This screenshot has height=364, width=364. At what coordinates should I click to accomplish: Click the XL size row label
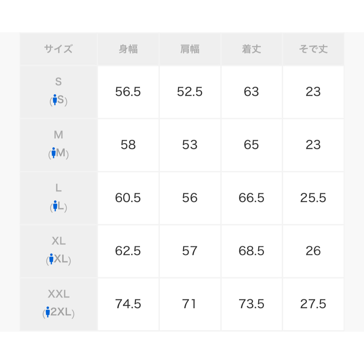pos(59,251)
